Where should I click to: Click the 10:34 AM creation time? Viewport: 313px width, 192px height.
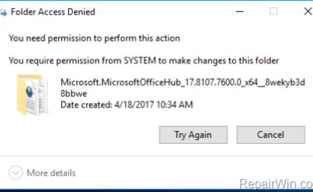[x=175, y=105]
